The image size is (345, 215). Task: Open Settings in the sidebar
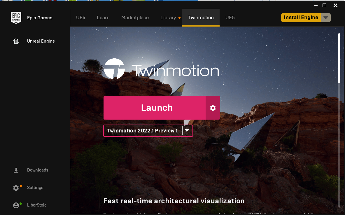coord(35,188)
